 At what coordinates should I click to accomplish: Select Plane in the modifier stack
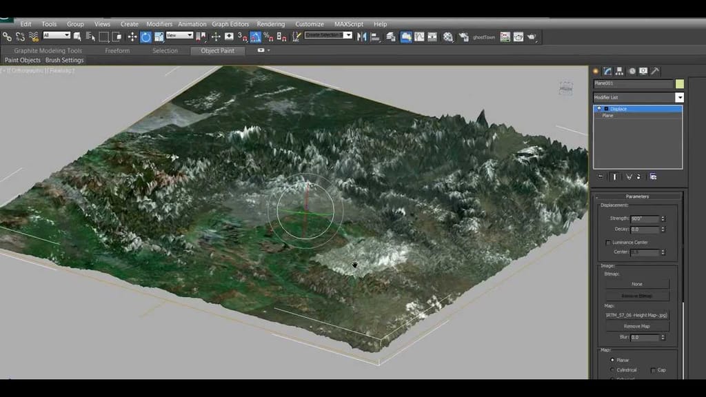[x=607, y=115]
